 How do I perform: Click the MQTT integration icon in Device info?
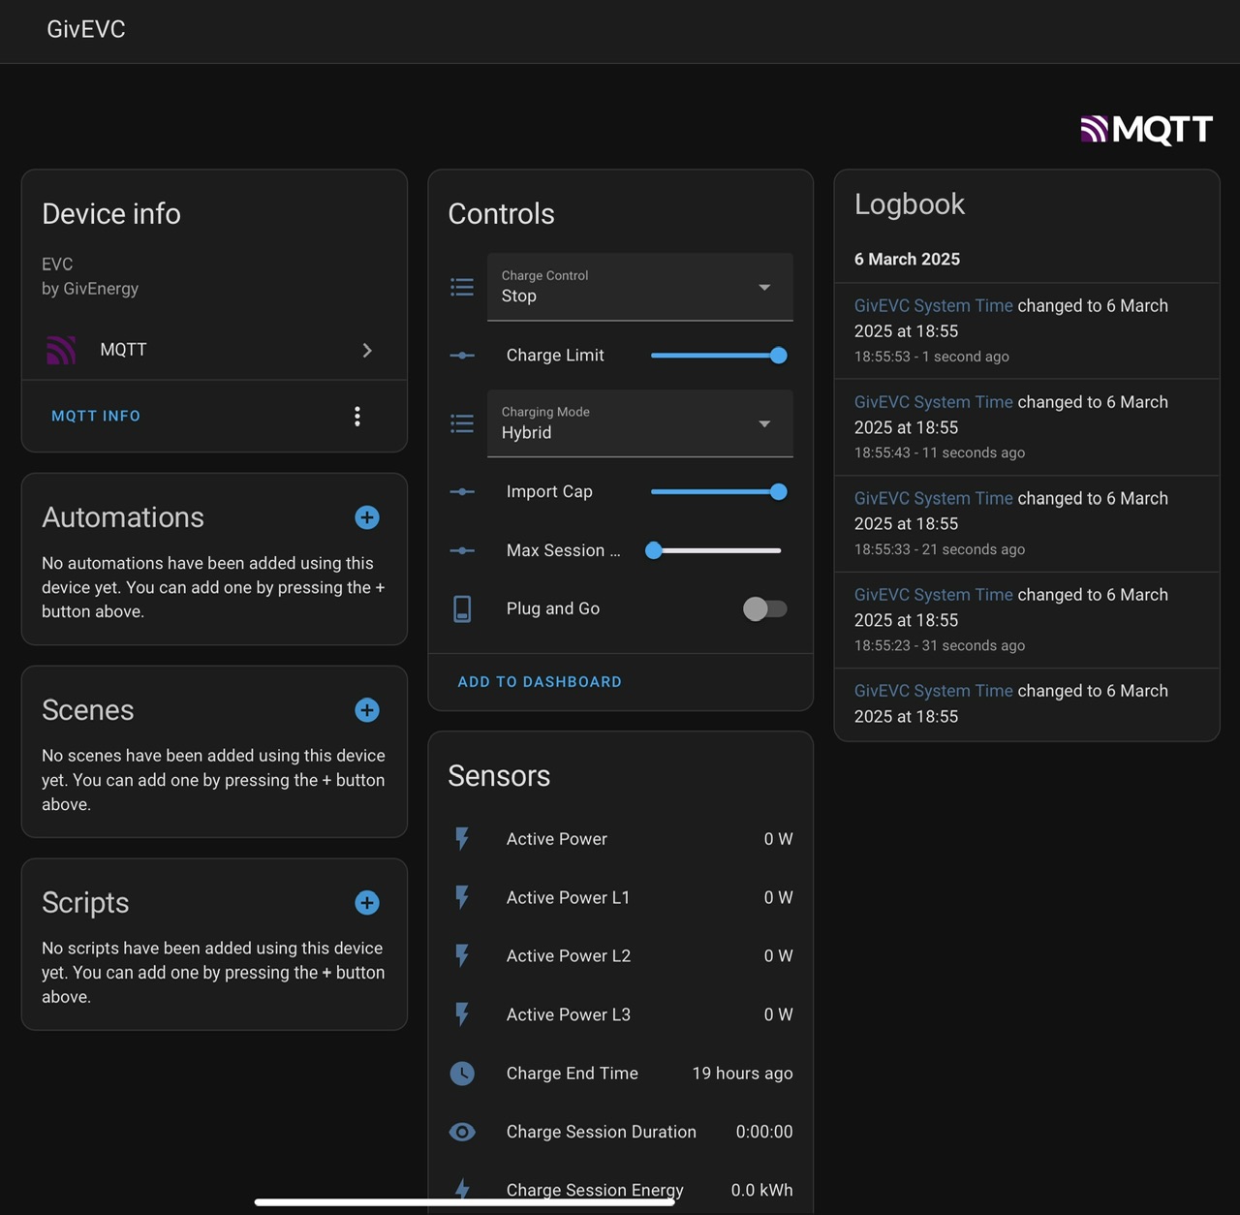click(x=61, y=350)
